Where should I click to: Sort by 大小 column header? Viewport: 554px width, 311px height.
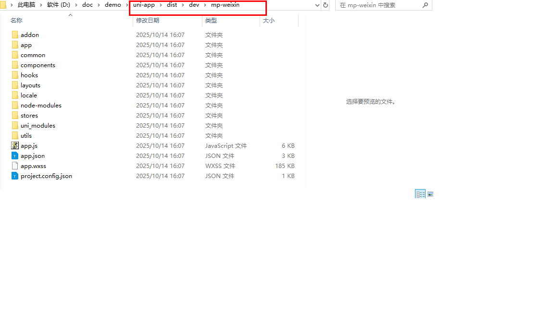tap(268, 21)
